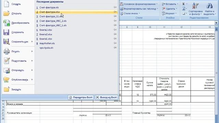The image size is (219, 123).
Task: Pin Книга3.xlsx document
Action: tap(115, 30)
